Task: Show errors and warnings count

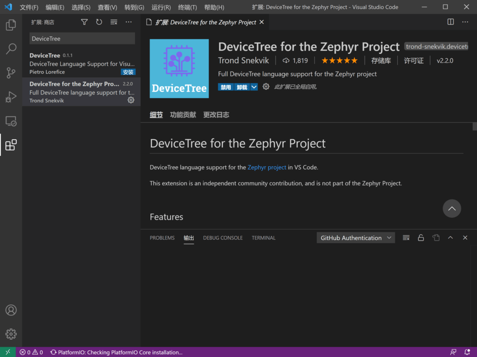Action: pyautogui.click(x=31, y=352)
